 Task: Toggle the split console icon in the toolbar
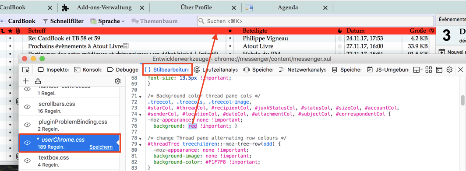coord(439,70)
